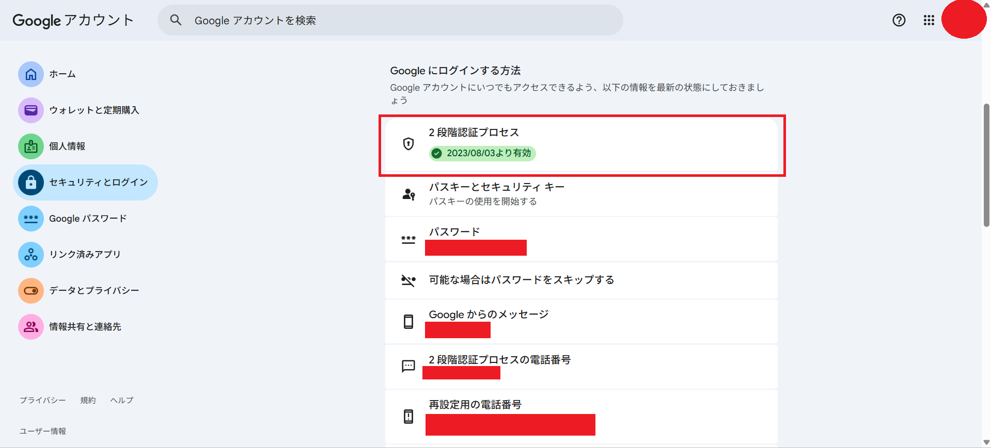Screen dimensions: 991x448
Task: Open データとプライバシー section
Action: 85,291
